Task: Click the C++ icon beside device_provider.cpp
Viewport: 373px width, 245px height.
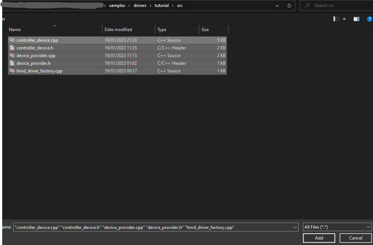Action: click(x=12, y=56)
